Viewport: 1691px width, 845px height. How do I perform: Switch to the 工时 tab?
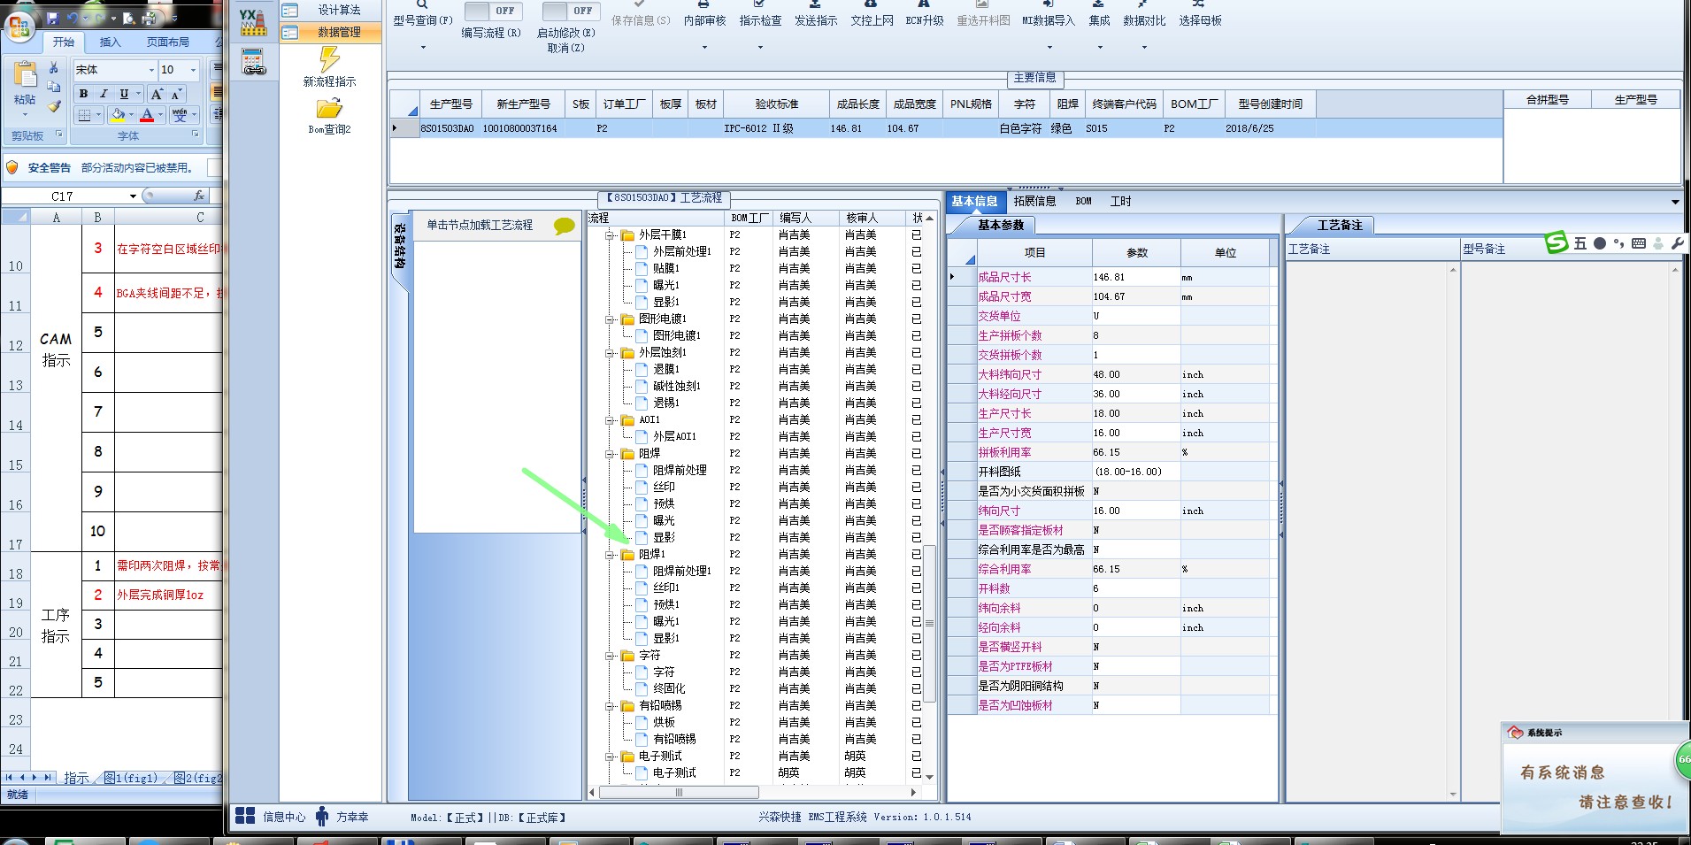pyautogui.click(x=1121, y=202)
